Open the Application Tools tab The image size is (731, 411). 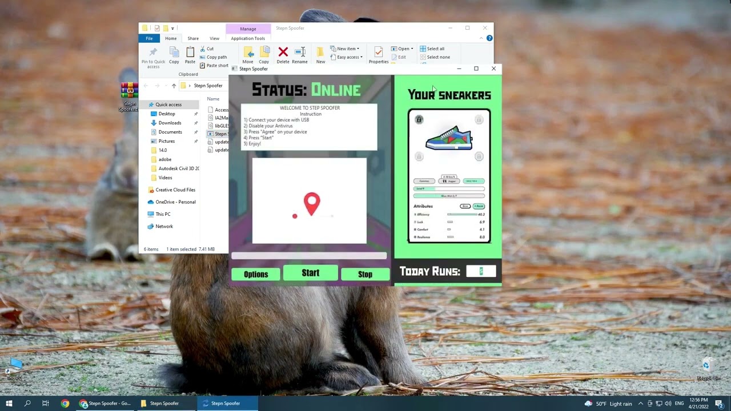(248, 38)
